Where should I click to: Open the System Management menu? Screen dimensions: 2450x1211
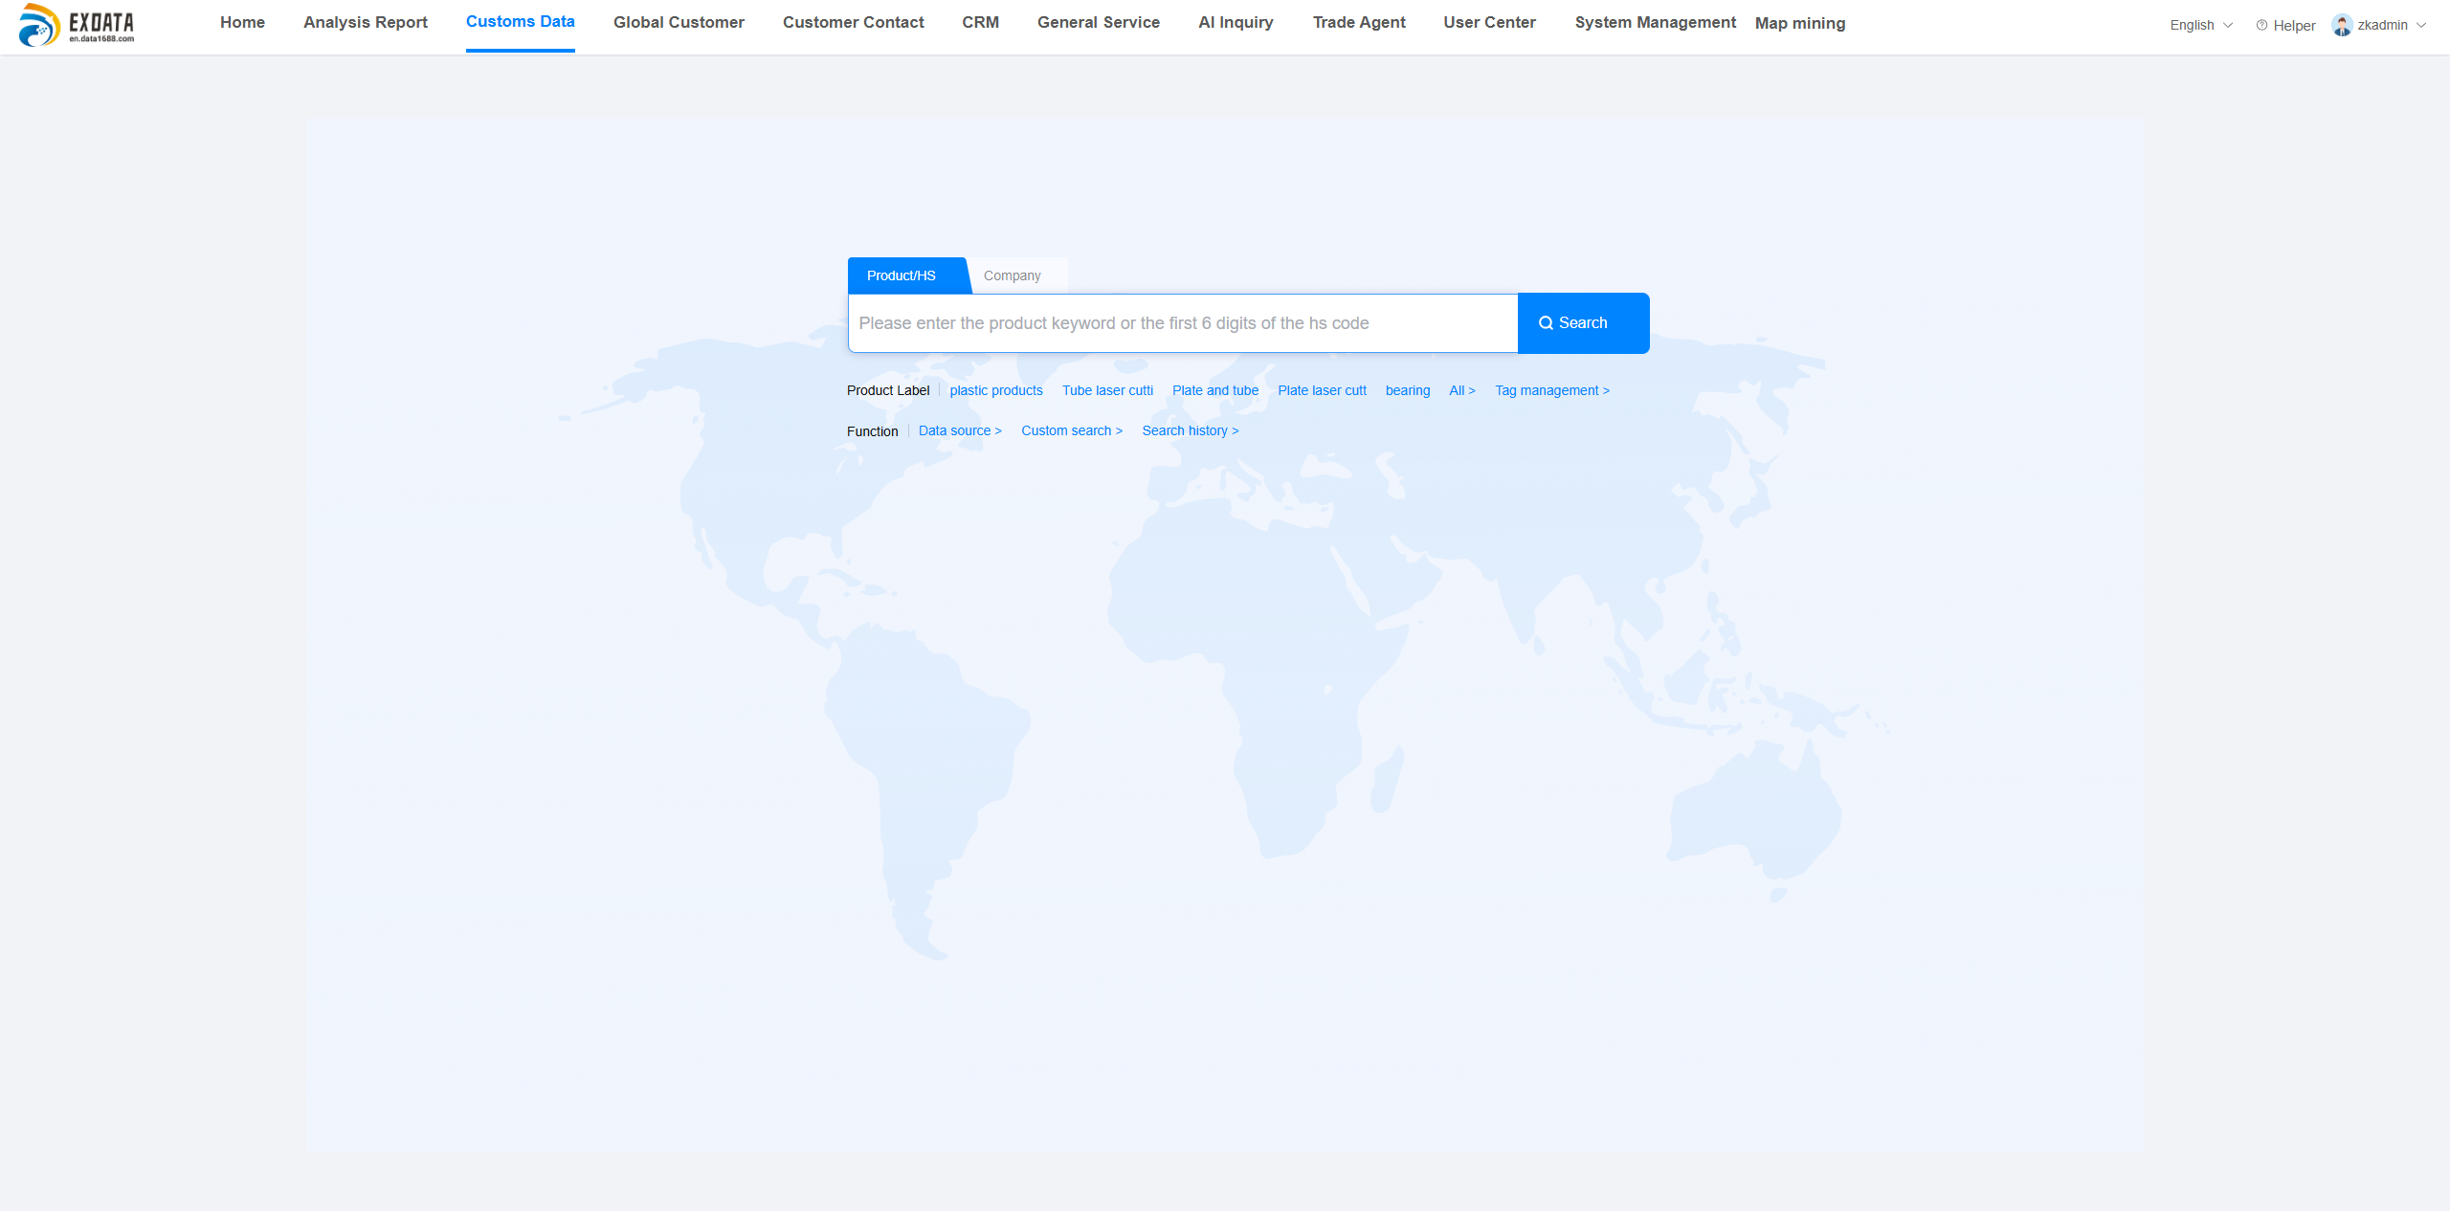(1655, 22)
